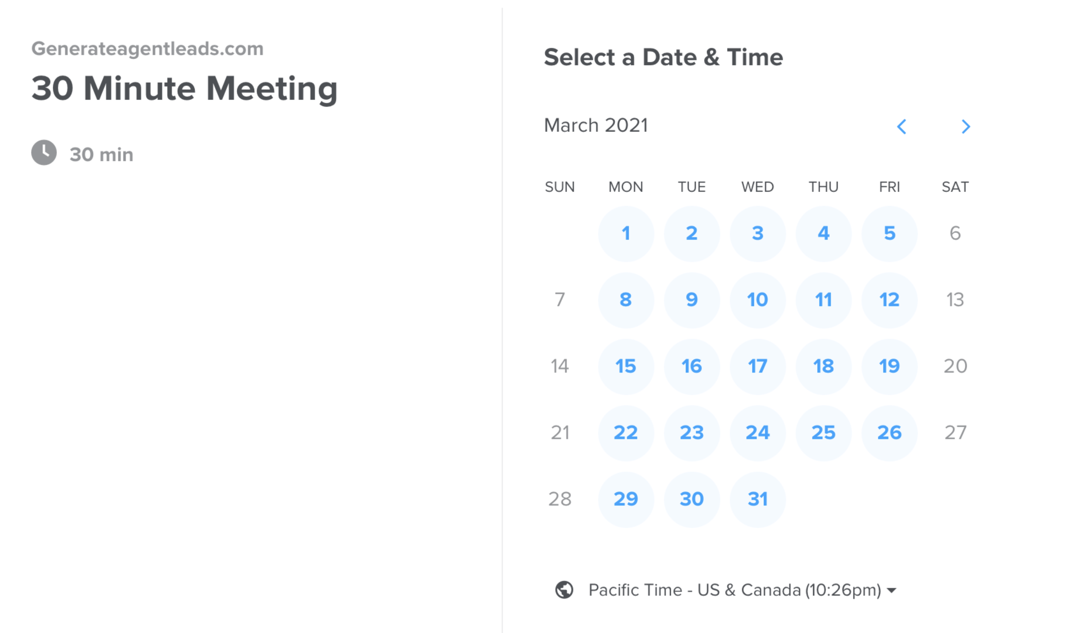This screenshot has width=1089, height=633.
Task: Pick Friday, March 26
Action: [890, 432]
